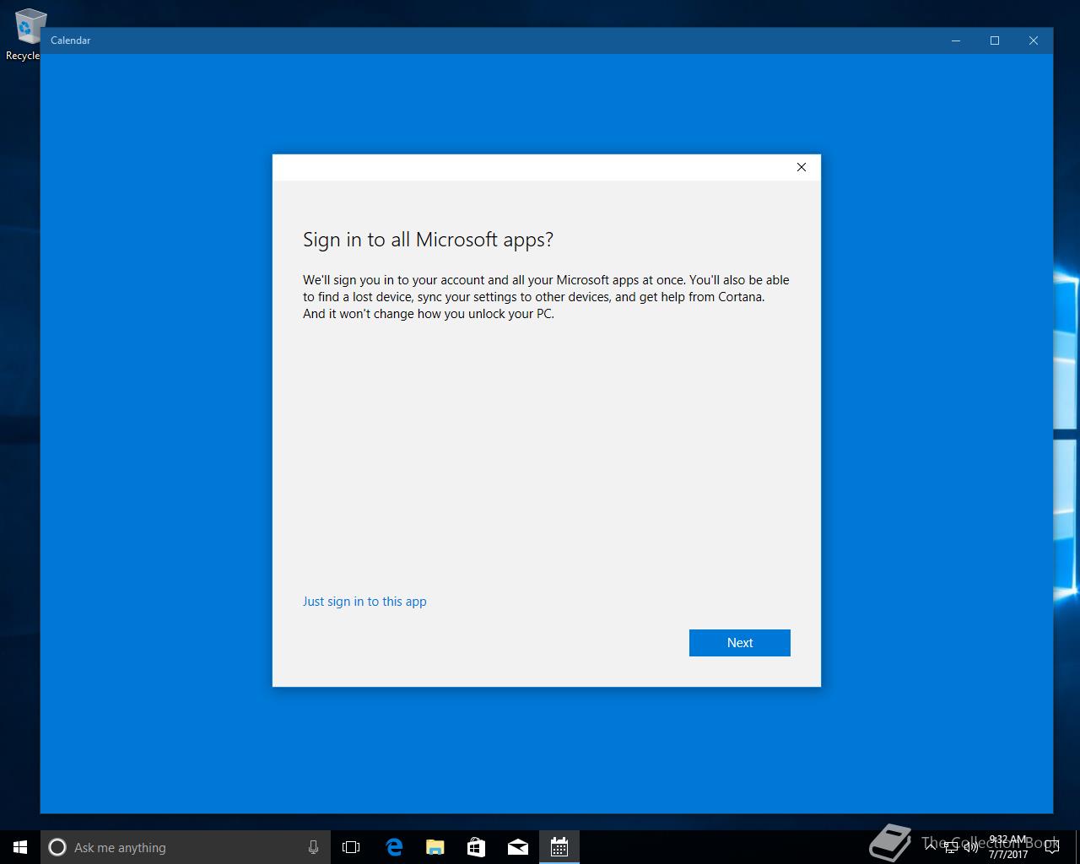Click the Cortana 'Ask me anything' search box
Screen dimensions: 1080x864
[x=184, y=847]
